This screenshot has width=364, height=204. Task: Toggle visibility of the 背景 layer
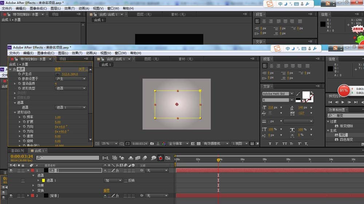(11, 196)
